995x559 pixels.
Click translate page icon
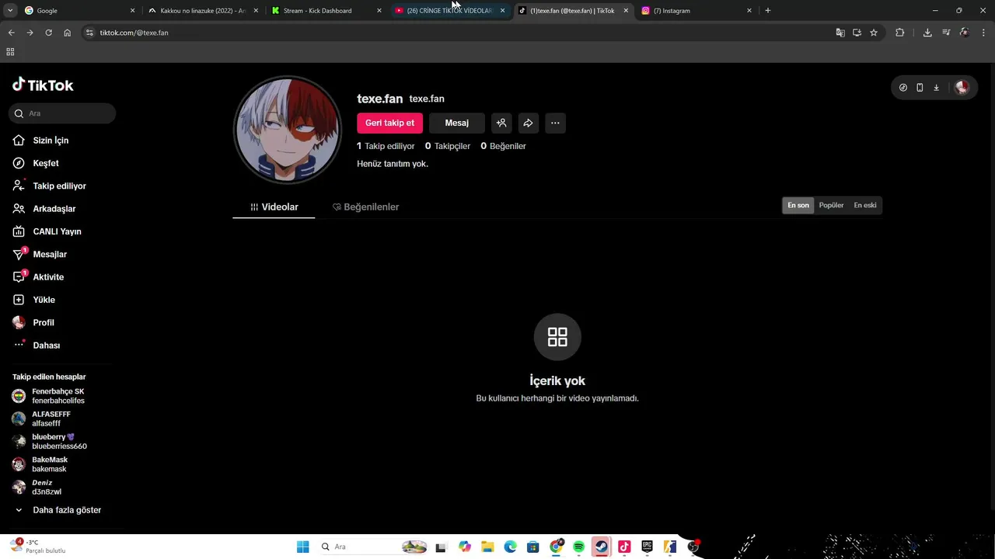click(840, 33)
